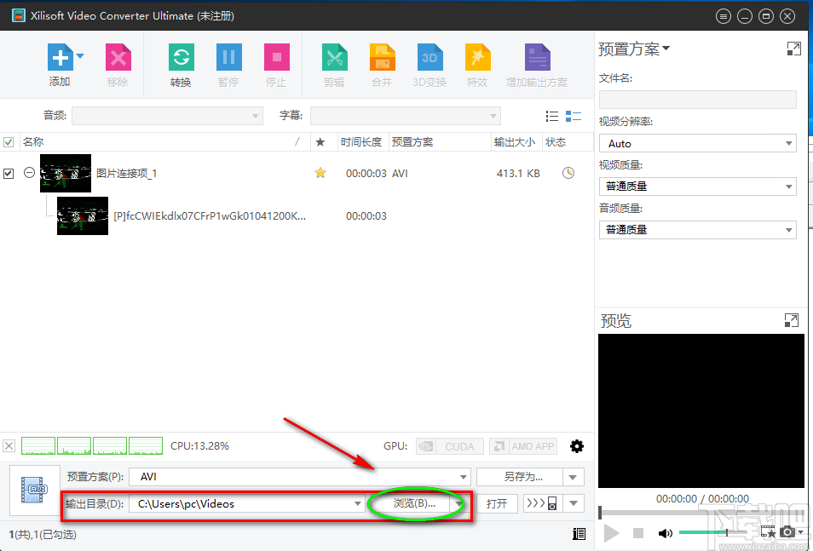Click the 打开 output folder button
The width and height of the screenshot is (813, 551).
(497, 503)
